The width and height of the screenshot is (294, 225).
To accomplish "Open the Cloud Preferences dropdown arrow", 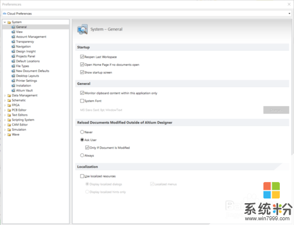I will click(x=289, y=14).
